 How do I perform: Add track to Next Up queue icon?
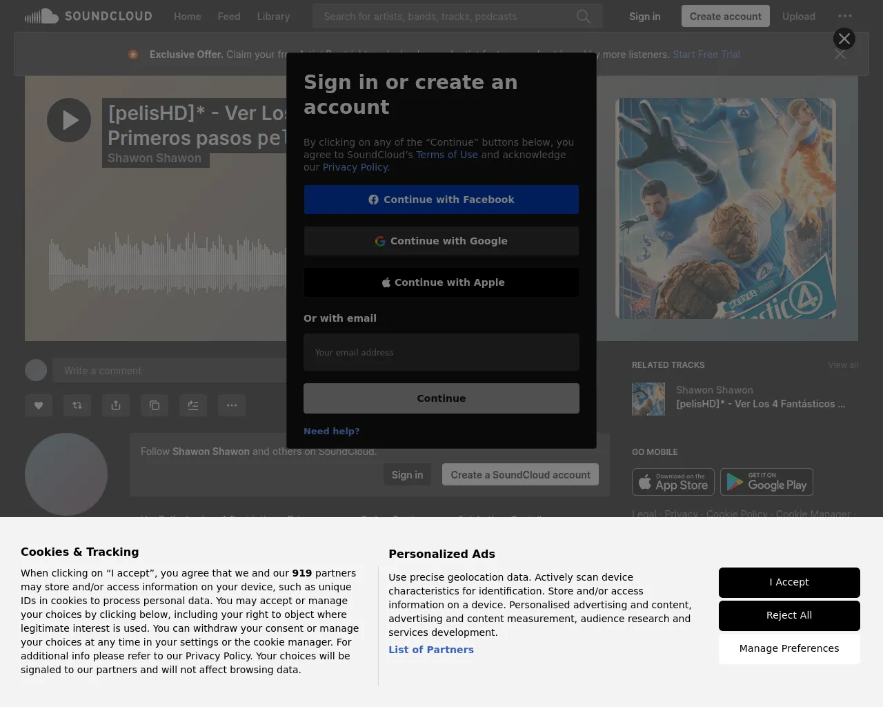(x=193, y=405)
